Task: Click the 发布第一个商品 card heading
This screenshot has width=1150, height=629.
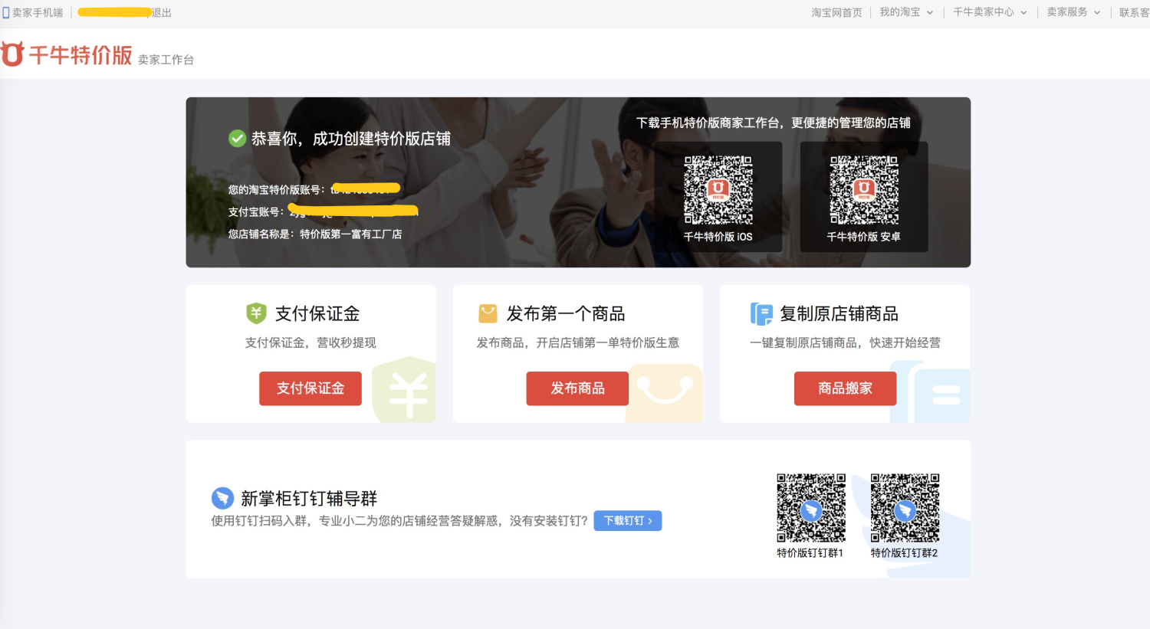Action: click(566, 313)
